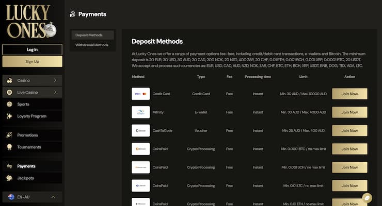Screen dimensions: 382x206
Task: Click the Payments arrows icon in sidebar
Action: (9, 166)
